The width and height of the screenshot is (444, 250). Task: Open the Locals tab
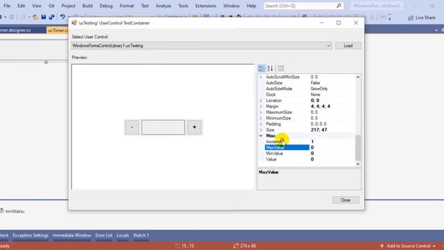(x=123, y=235)
